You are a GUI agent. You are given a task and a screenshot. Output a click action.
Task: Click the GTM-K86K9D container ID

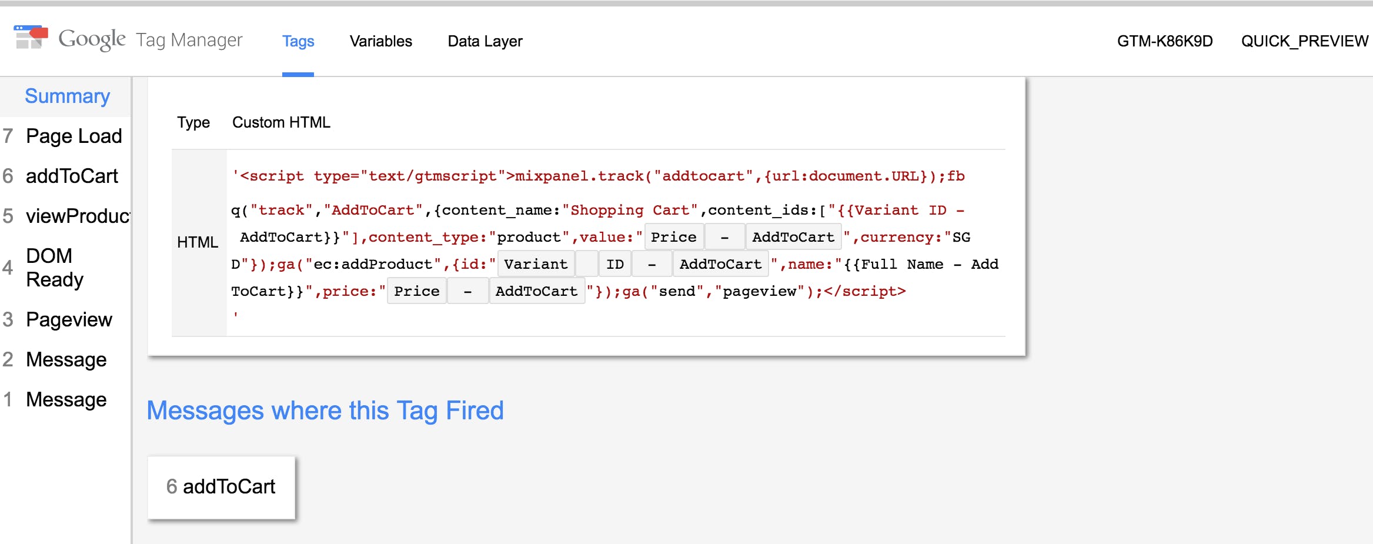(x=1165, y=41)
